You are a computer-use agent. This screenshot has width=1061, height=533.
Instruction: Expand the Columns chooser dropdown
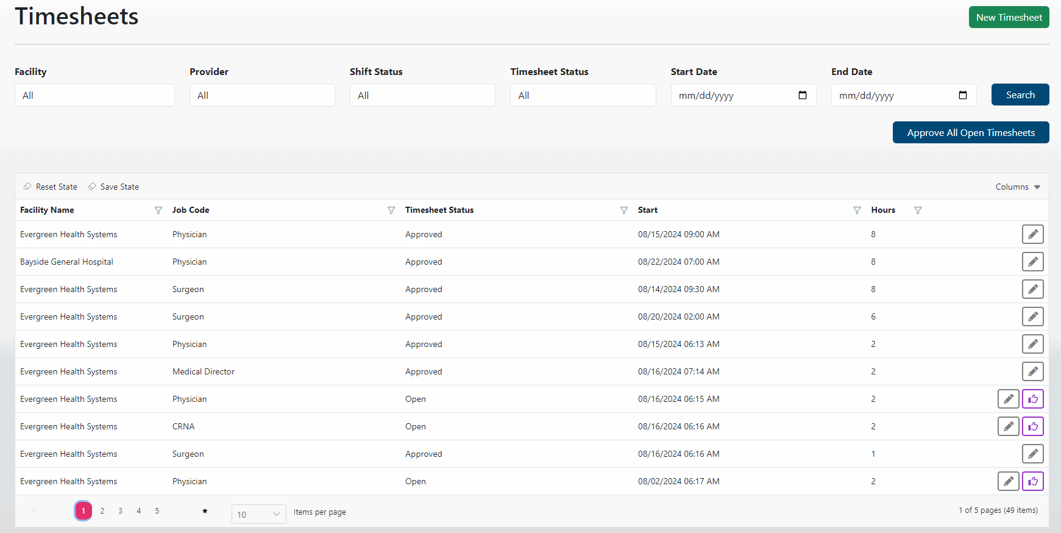tap(1018, 187)
